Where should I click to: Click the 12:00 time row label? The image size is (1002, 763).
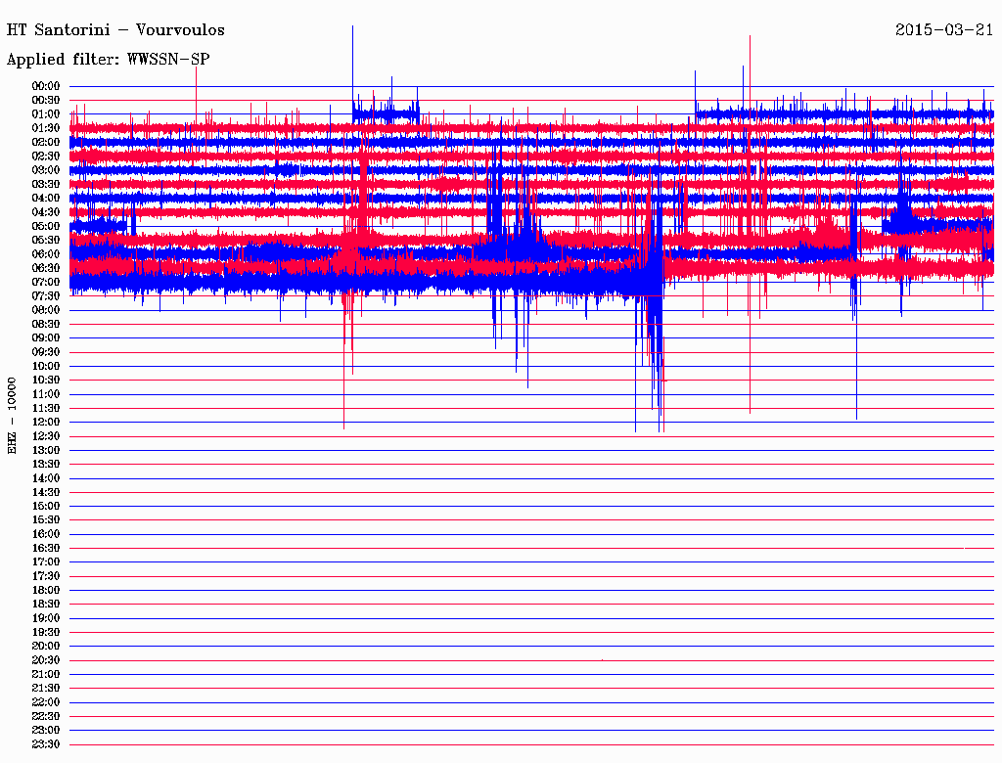[x=46, y=423]
